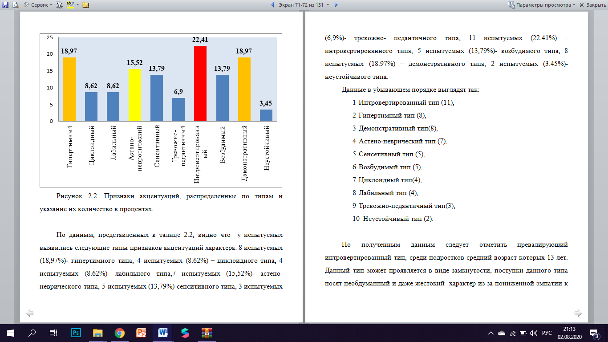Go to the previous screen with the top left arrow

[x=272, y=5]
